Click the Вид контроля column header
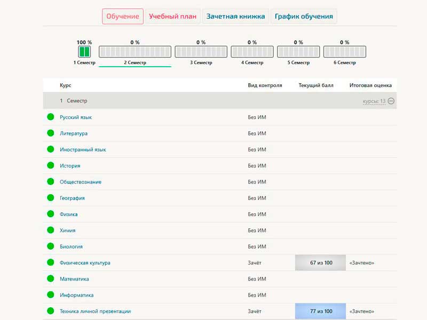The image size is (427, 320). [x=265, y=85]
